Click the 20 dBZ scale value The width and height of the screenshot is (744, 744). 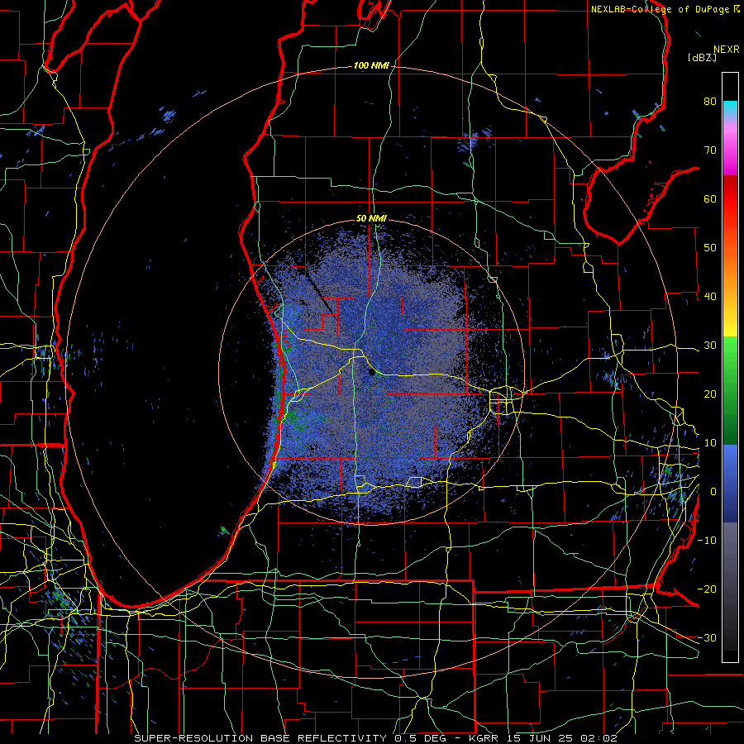click(710, 393)
